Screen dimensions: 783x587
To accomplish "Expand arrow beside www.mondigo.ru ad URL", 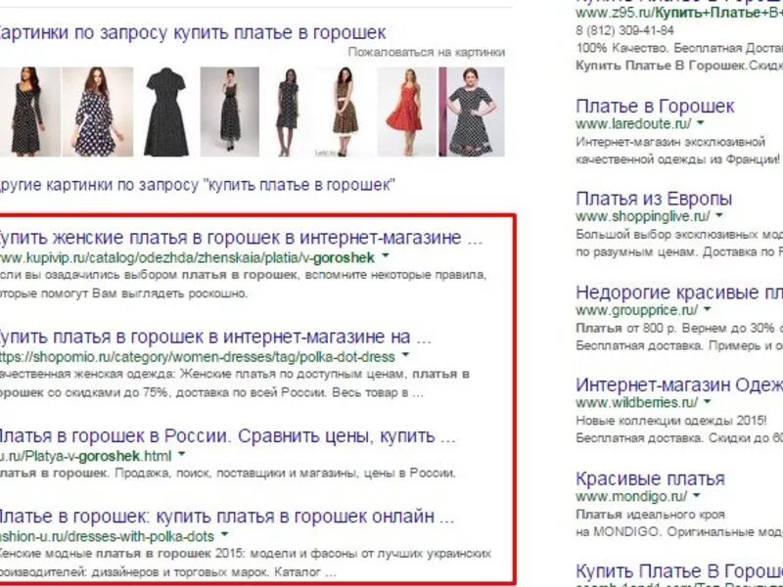I will (697, 496).
